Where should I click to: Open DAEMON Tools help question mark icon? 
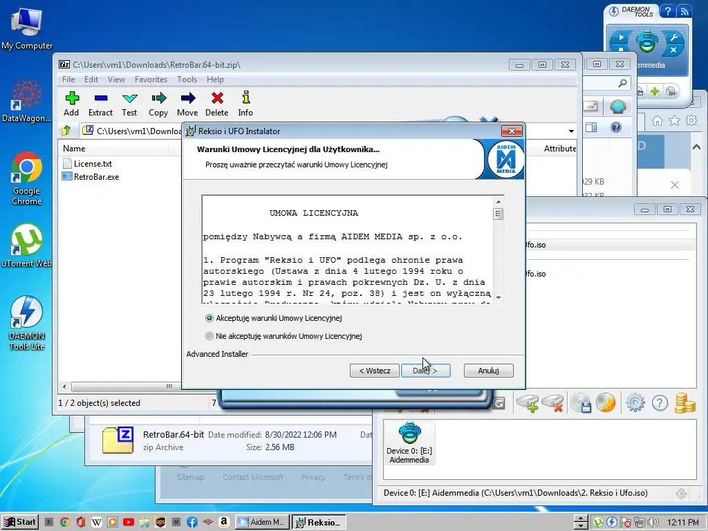pos(660,403)
